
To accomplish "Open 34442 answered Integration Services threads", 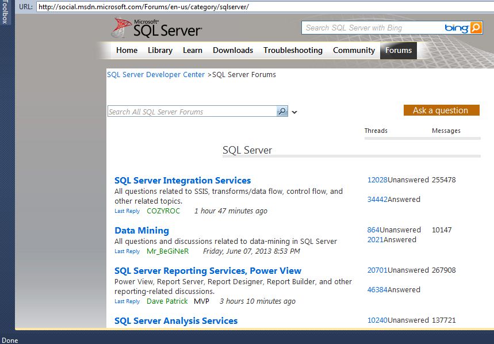I will click(377, 200).
